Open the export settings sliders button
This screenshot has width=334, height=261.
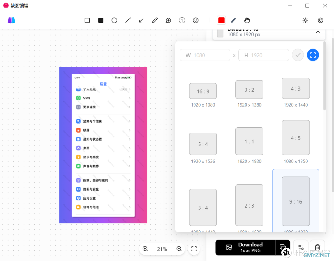[x=301, y=248]
